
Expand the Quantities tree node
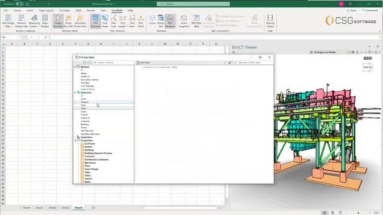75,137
